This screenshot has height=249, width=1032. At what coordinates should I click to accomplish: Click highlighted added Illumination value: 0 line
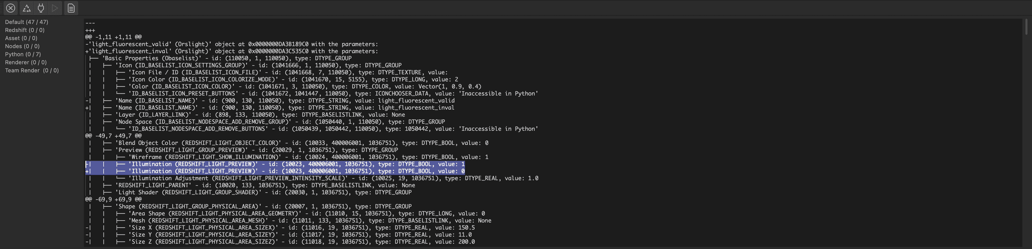coord(275,172)
